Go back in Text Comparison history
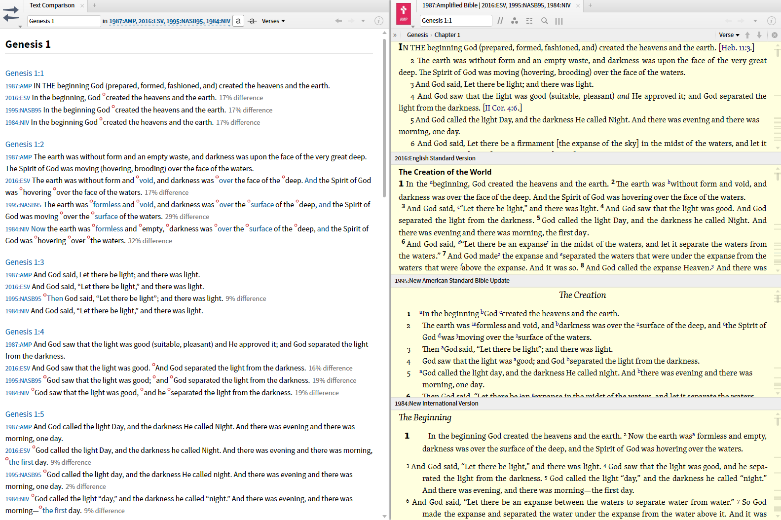The height and width of the screenshot is (520, 781). (x=338, y=21)
